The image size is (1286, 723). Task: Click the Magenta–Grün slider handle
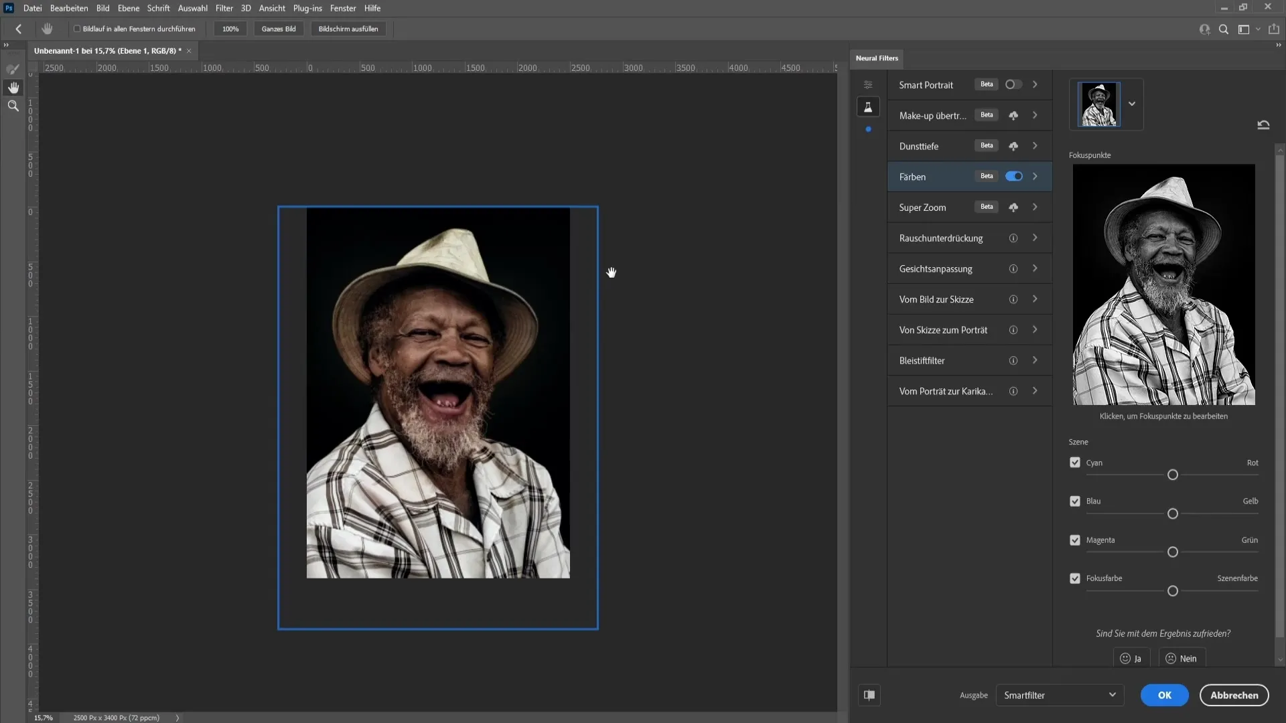(x=1173, y=552)
